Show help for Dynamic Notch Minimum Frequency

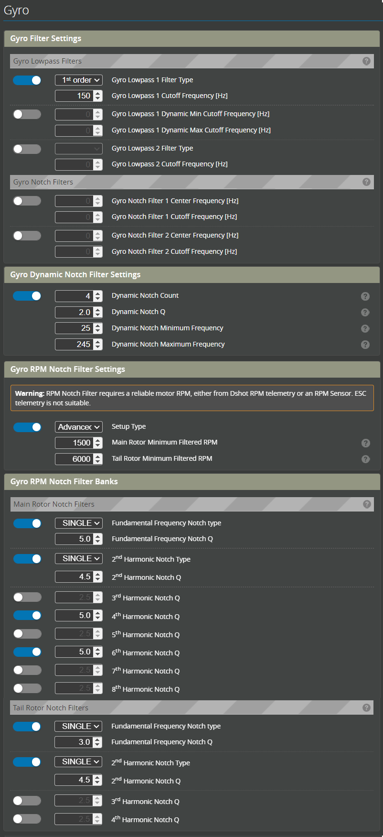(365, 328)
